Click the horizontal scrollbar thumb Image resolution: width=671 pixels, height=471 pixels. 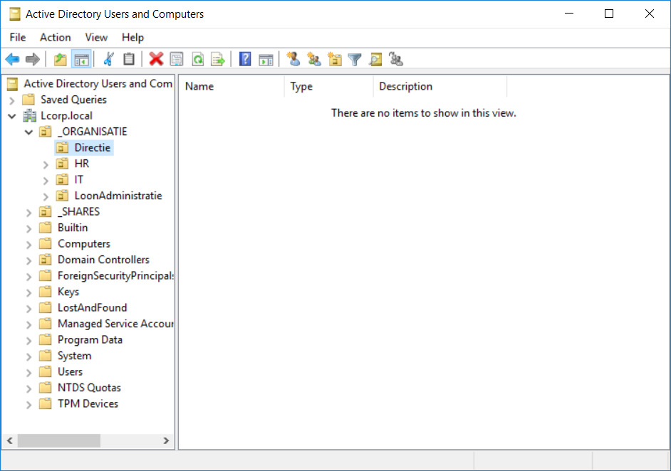[x=59, y=440]
